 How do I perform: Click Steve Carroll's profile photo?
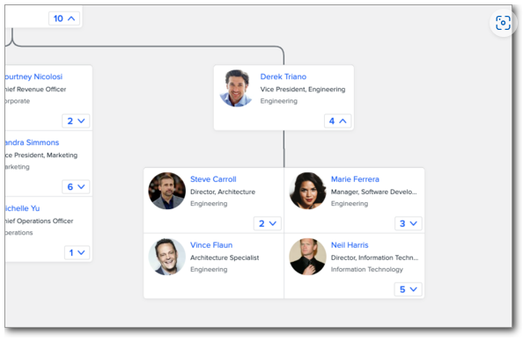click(167, 191)
